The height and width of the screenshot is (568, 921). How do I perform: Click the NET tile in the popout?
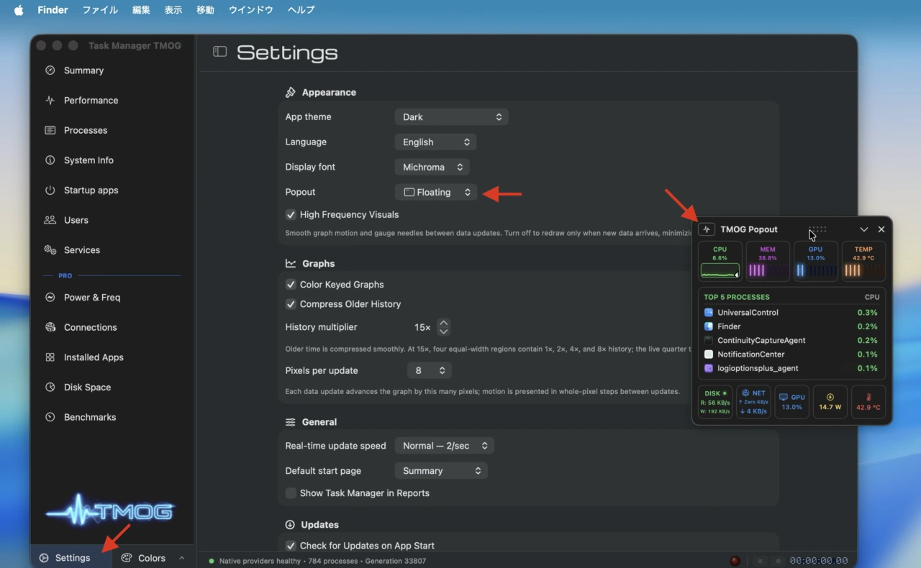[x=753, y=403]
